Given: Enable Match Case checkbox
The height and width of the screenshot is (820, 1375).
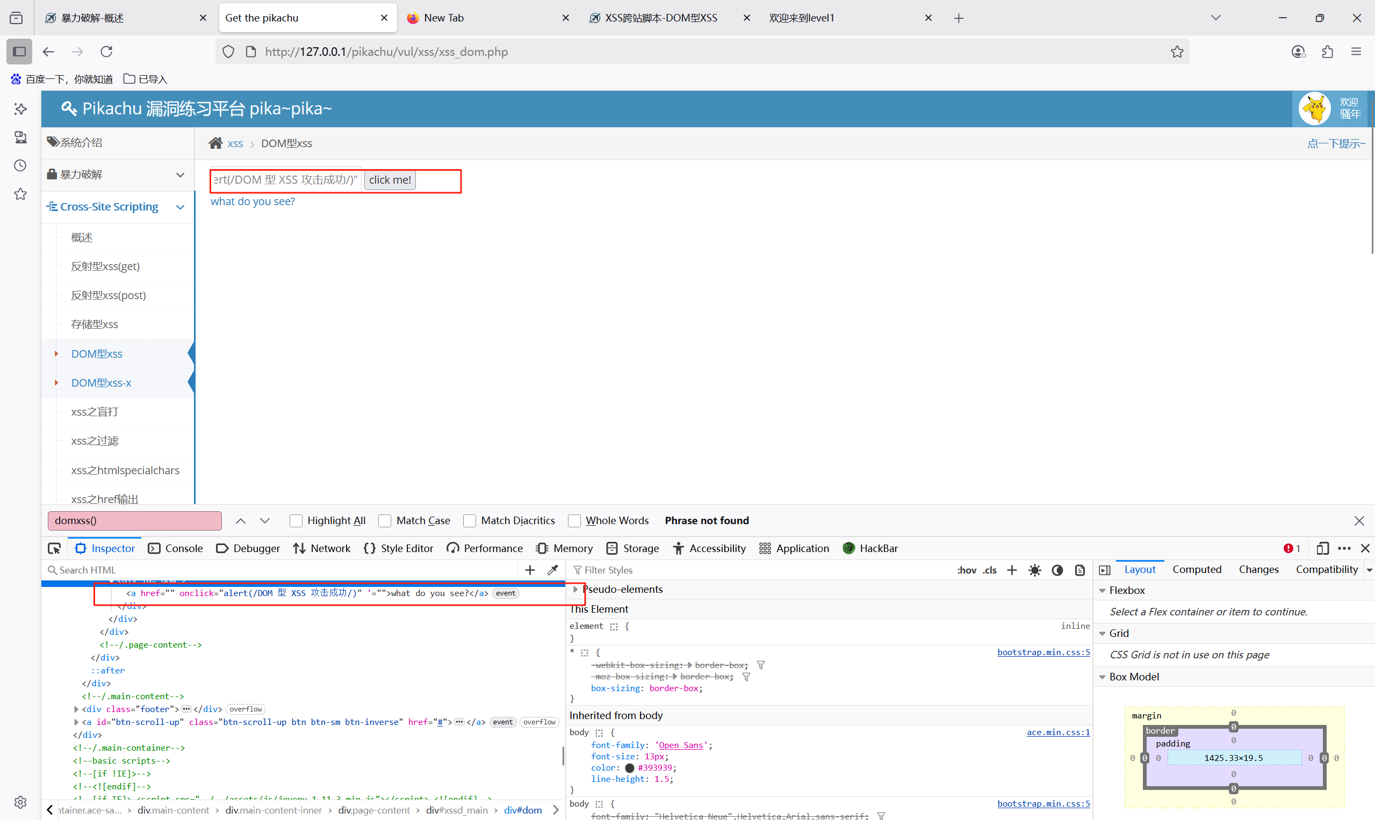Looking at the screenshot, I should coord(385,520).
